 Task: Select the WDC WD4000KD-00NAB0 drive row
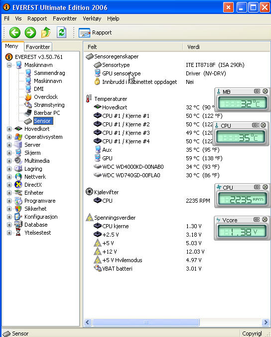pos(156,167)
